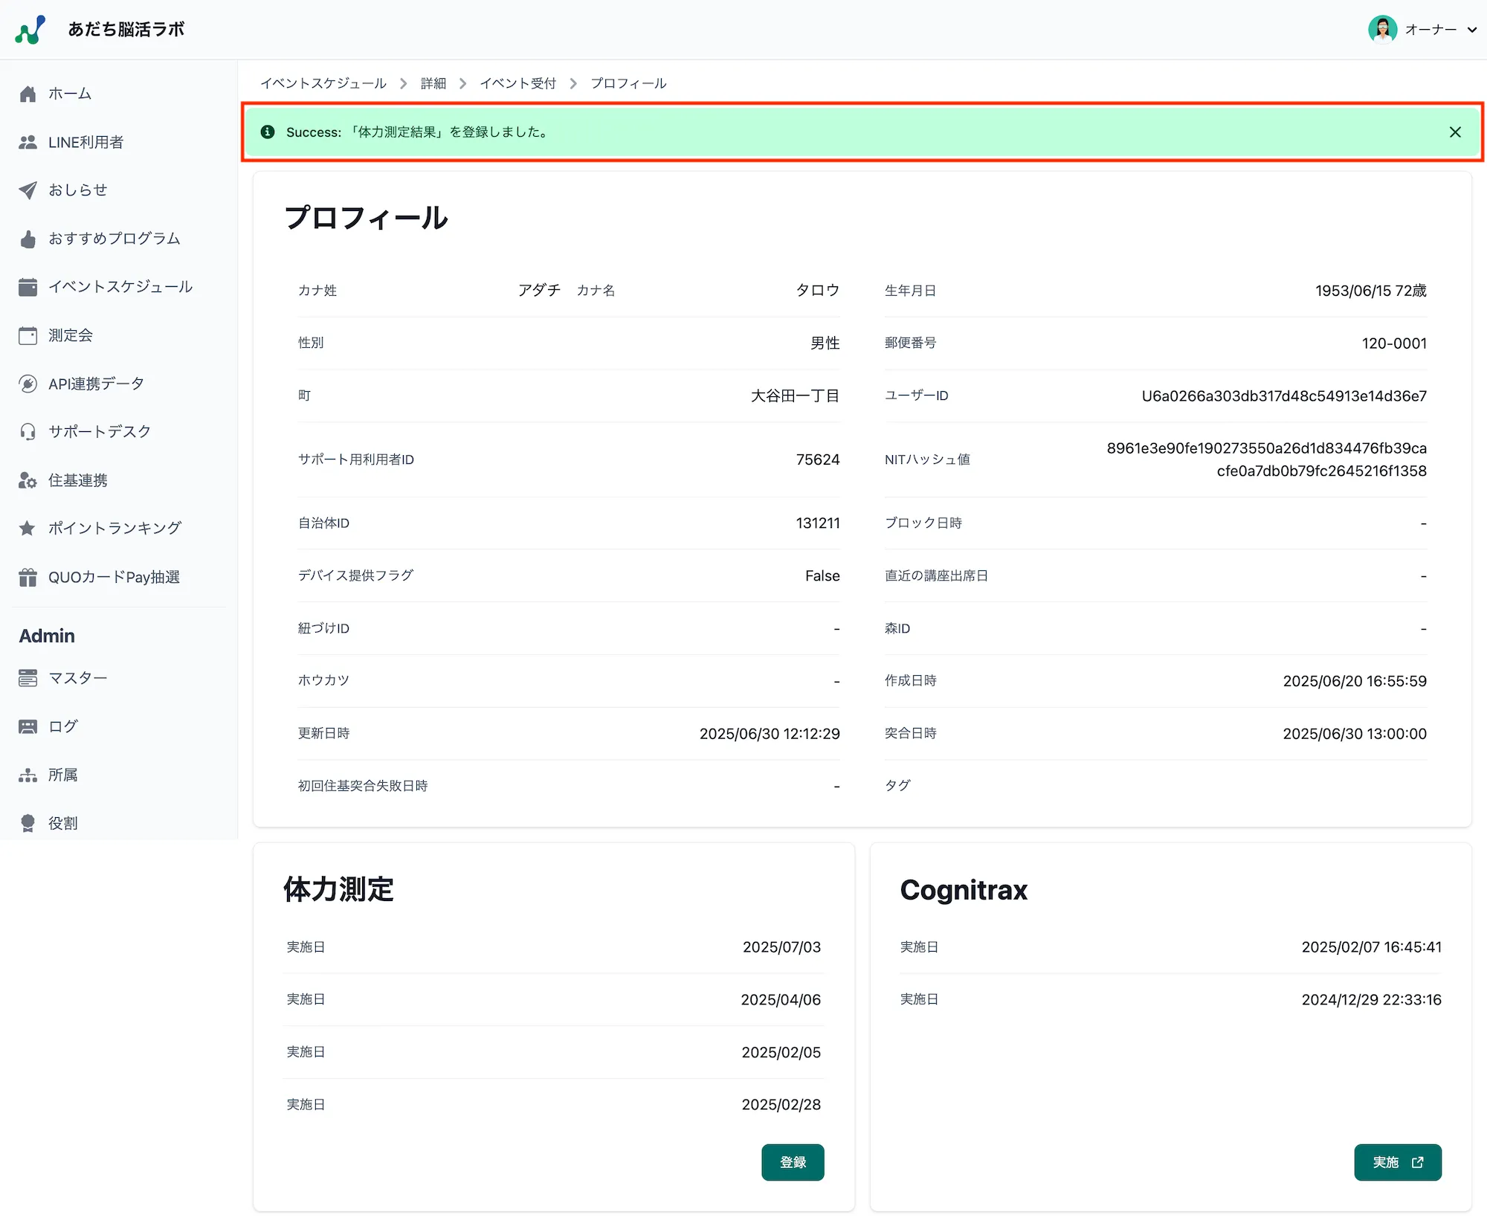The width and height of the screenshot is (1487, 1226).
Task: Open おすすめプログラム in the sidebar
Action: (x=113, y=238)
